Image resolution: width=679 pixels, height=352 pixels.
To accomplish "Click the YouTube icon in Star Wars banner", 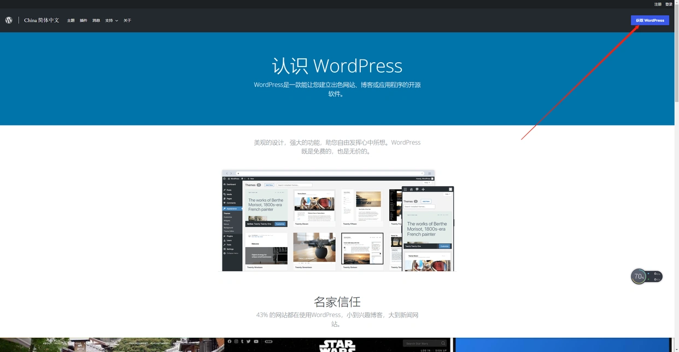I will tap(256, 342).
